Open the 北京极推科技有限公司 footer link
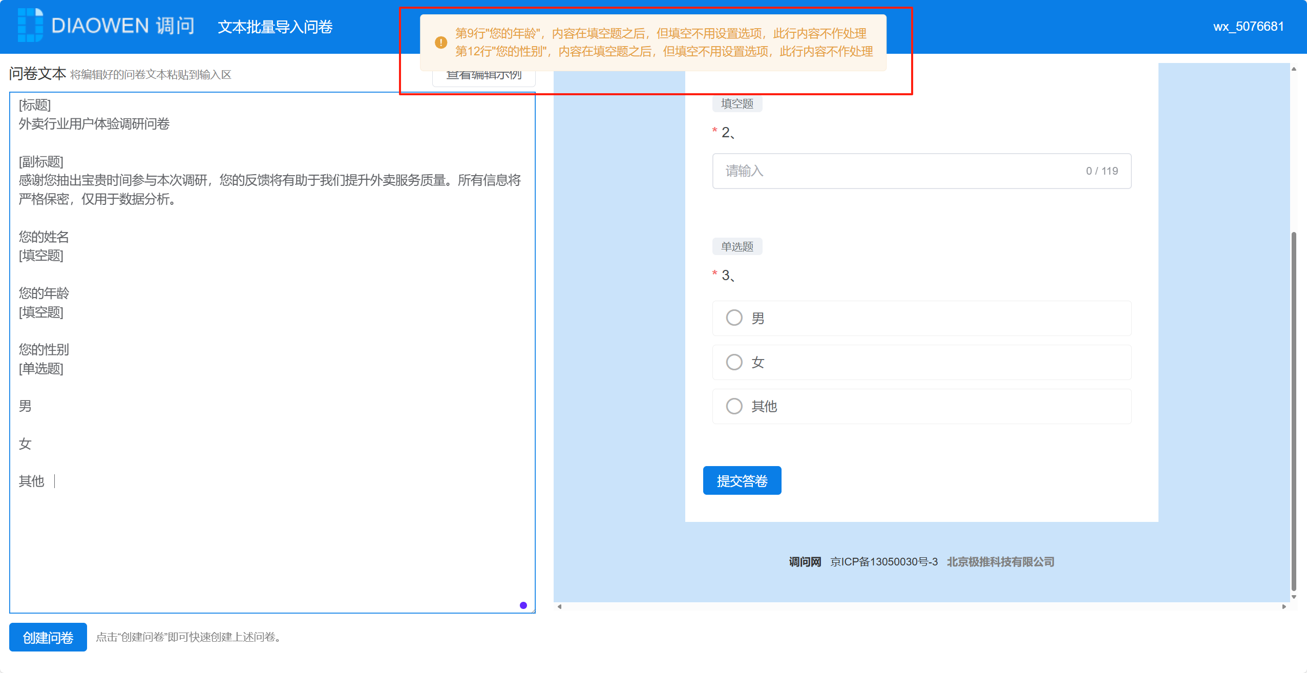This screenshot has width=1307, height=673. (1000, 562)
